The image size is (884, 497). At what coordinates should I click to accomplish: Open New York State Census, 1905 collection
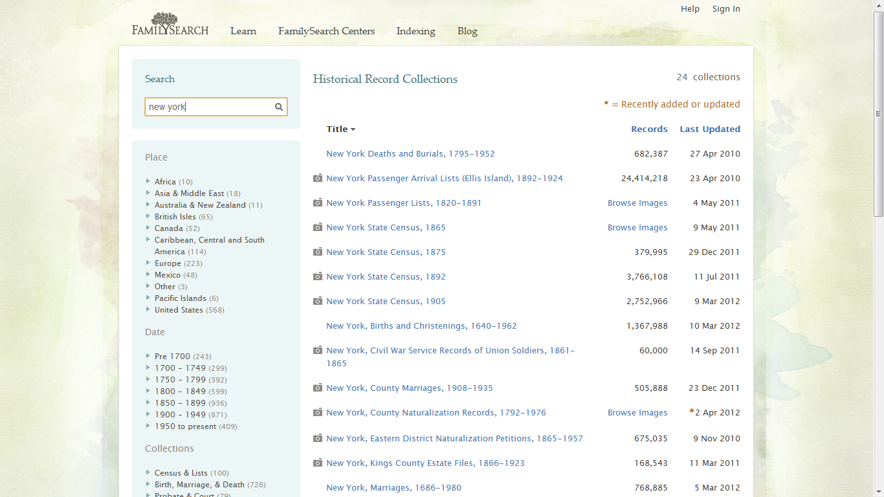coord(386,301)
